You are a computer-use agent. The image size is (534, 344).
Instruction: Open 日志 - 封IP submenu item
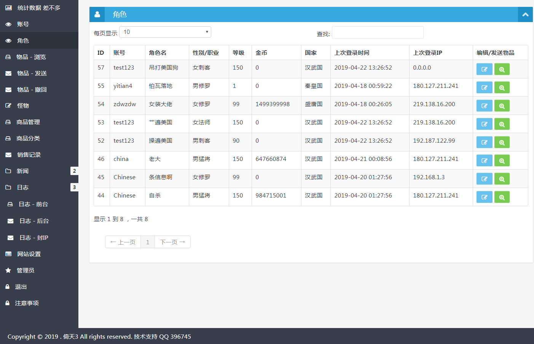[39, 238]
